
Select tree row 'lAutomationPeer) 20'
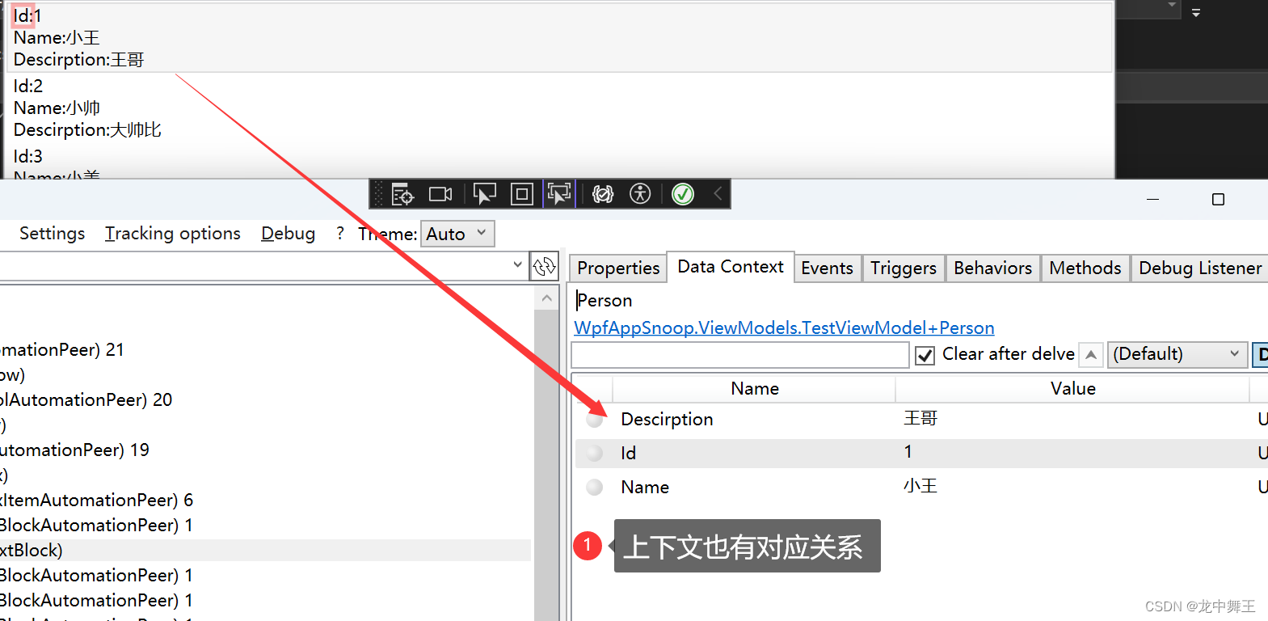click(86, 399)
